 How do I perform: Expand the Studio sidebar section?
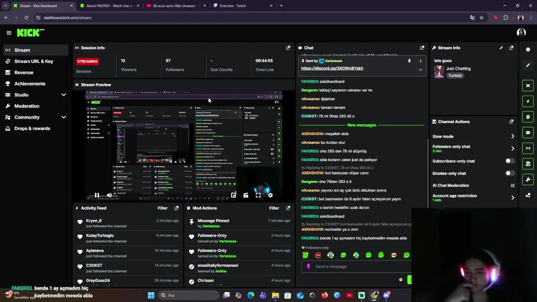pyautogui.click(x=64, y=95)
